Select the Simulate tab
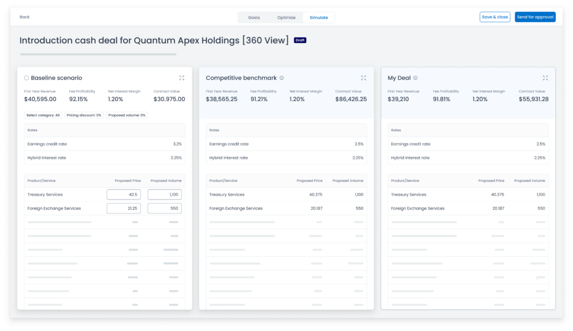Screen dimensions: 573x331 319,17
